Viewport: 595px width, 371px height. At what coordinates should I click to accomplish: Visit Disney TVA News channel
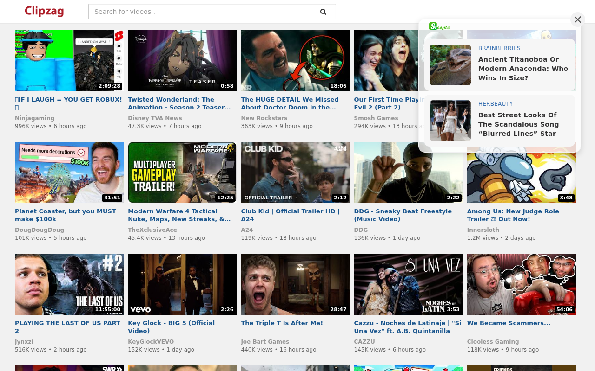[155, 118]
